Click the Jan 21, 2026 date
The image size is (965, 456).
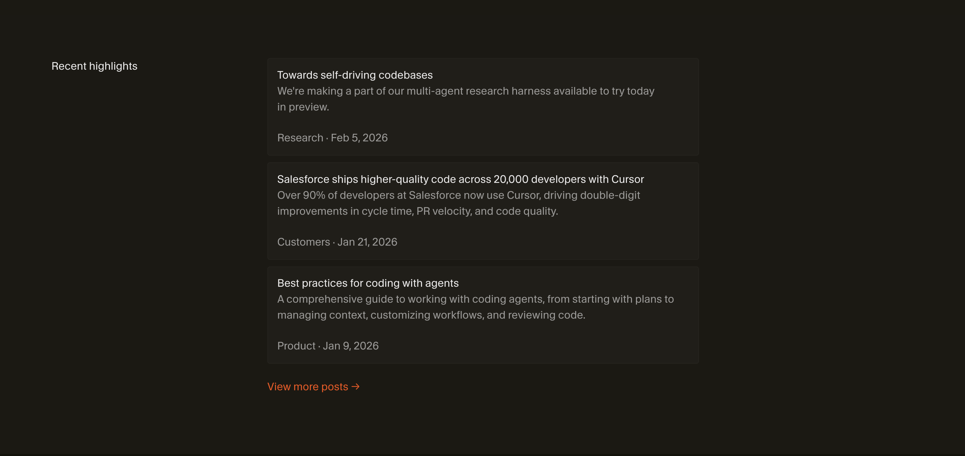click(x=367, y=242)
